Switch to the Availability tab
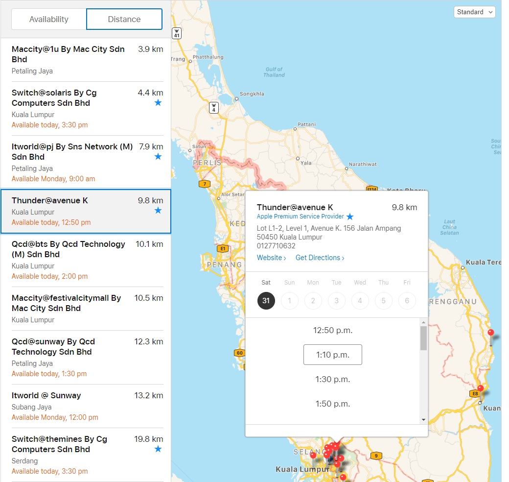 tap(49, 20)
